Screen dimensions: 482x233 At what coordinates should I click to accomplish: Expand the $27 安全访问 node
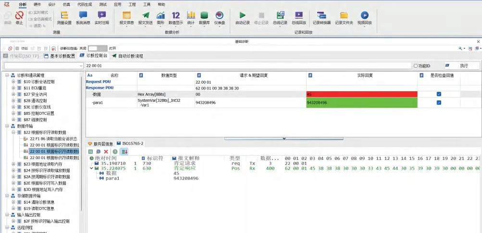point(13,94)
